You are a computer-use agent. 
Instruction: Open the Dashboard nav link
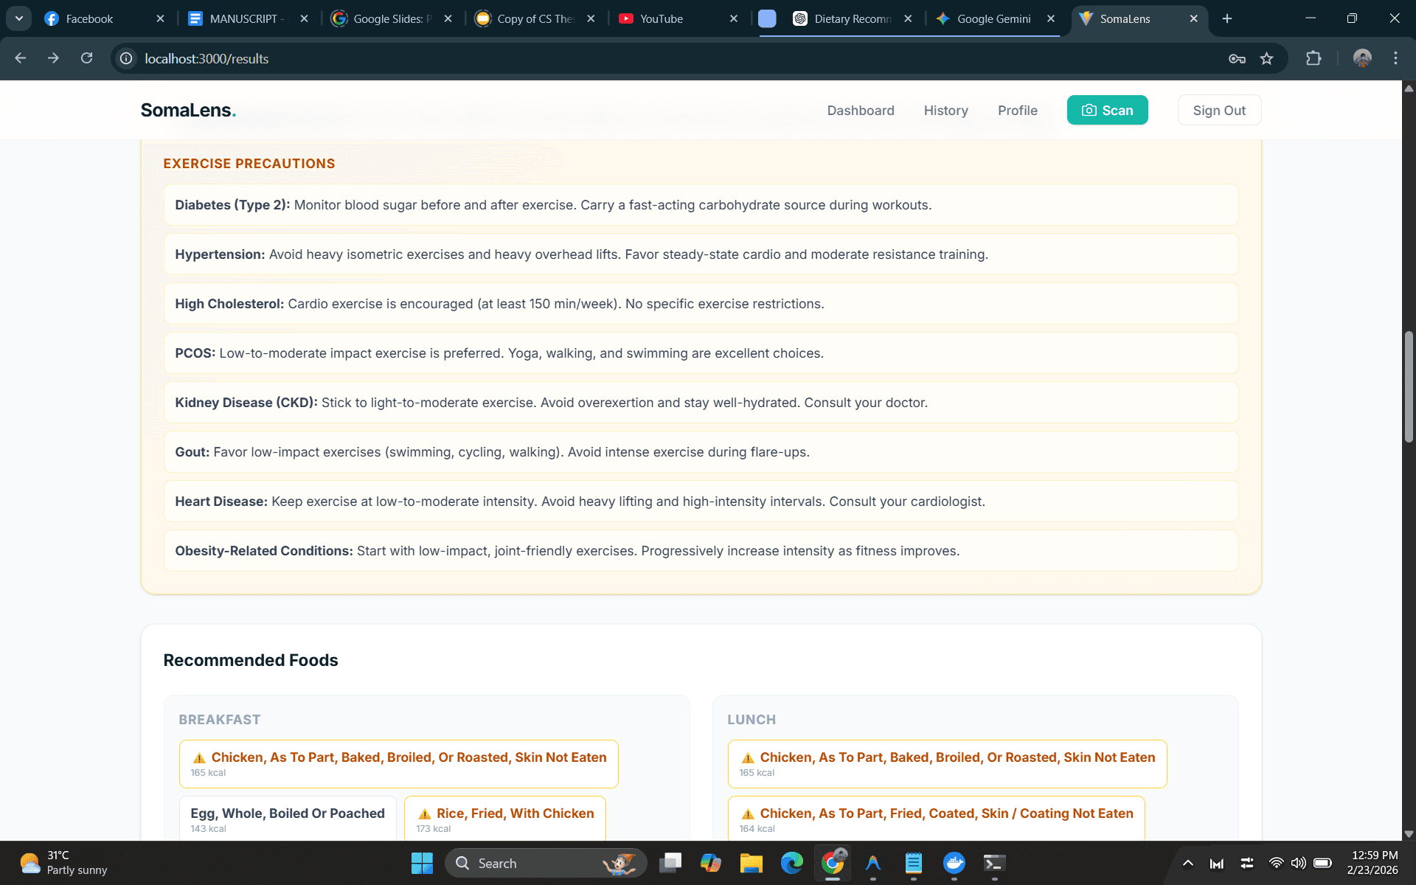[861, 110]
